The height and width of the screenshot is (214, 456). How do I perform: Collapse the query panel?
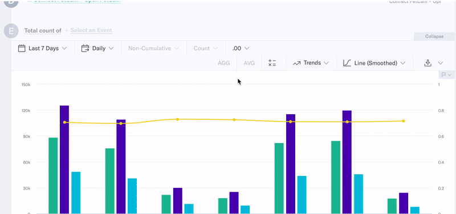pyautogui.click(x=434, y=36)
